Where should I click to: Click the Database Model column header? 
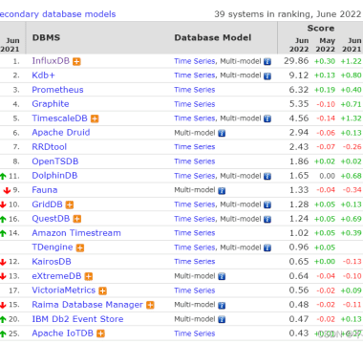(213, 37)
